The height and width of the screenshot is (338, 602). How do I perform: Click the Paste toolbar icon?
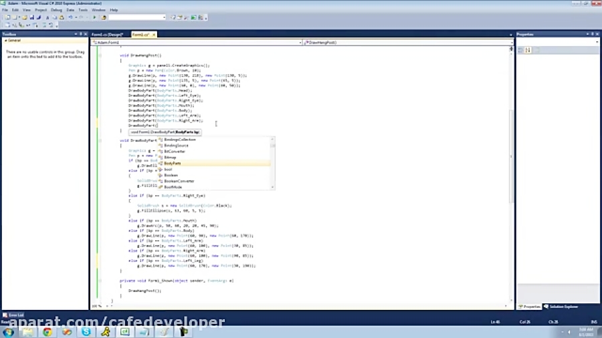pyautogui.click(x=62, y=17)
